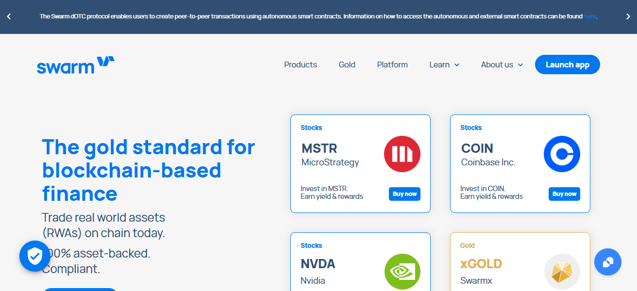Click Buy now on COIN card
This screenshot has width=637, height=291.
coord(564,194)
